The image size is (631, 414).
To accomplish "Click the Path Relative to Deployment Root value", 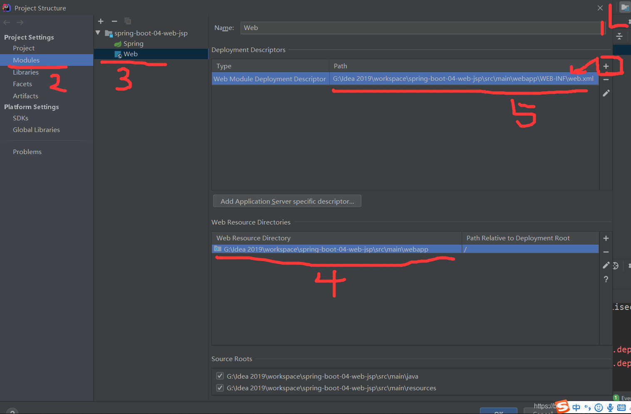I will pyautogui.click(x=530, y=249).
